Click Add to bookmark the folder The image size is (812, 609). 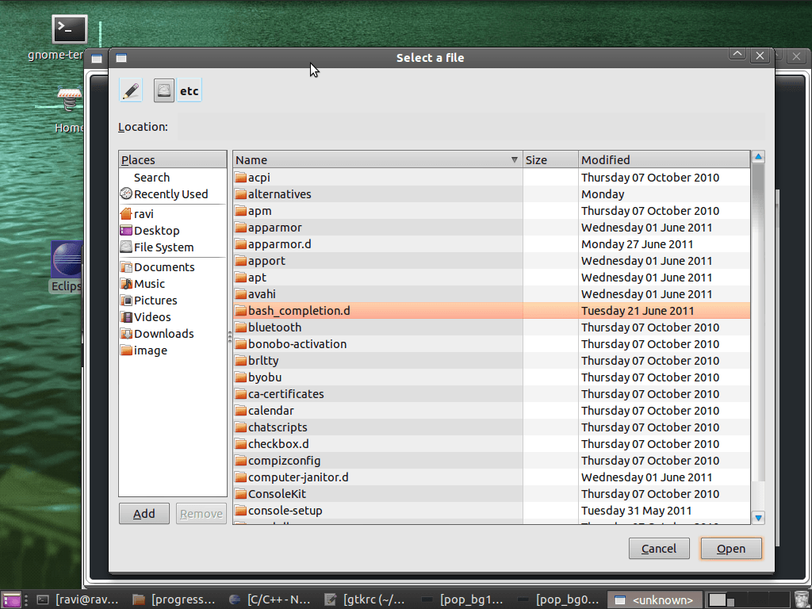tap(144, 514)
